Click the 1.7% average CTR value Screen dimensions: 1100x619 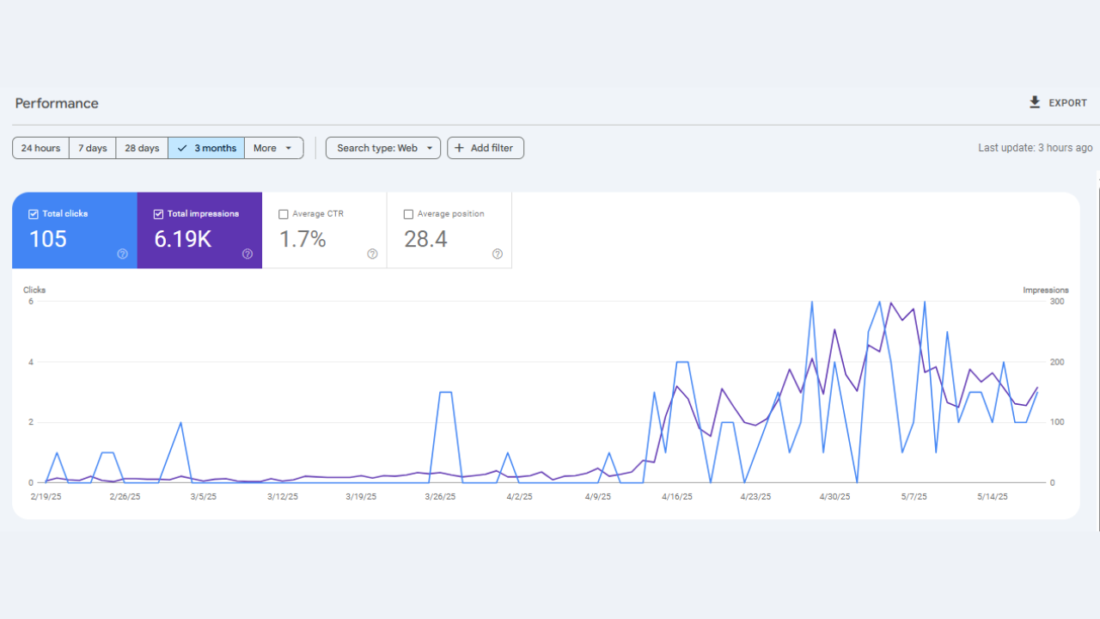[302, 239]
